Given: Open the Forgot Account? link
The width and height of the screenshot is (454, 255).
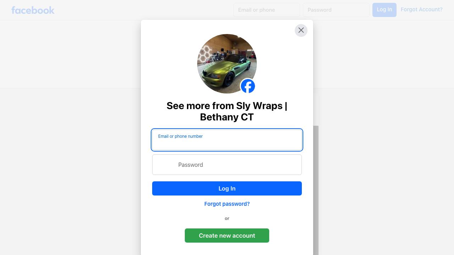Looking at the screenshot, I should pyautogui.click(x=422, y=10).
